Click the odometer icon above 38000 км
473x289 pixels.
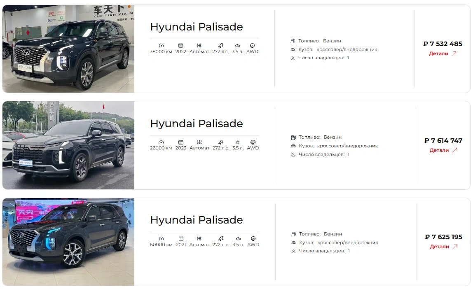pyautogui.click(x=161, y=46)
